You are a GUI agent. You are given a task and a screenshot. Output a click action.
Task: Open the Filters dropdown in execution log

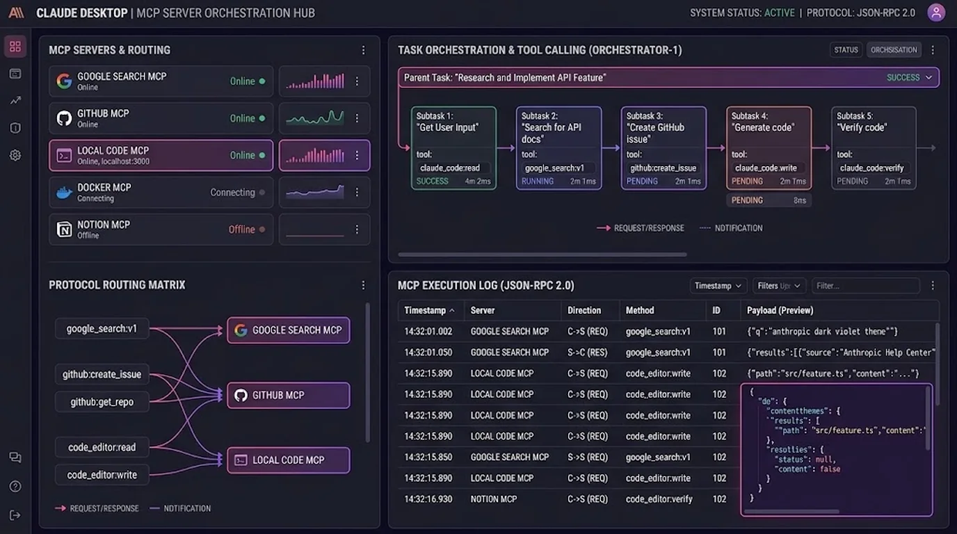coord(779,286)
